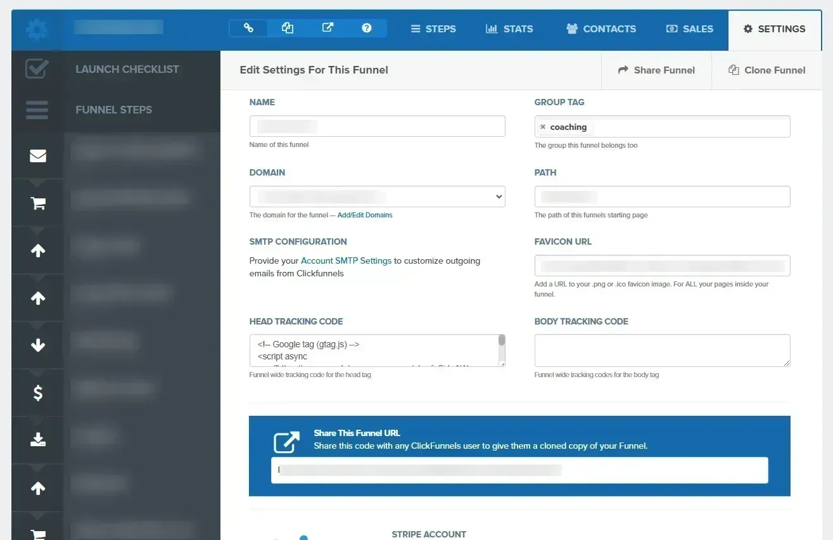
Task: Focus the Path input field
Action: [x=663, y=196]
